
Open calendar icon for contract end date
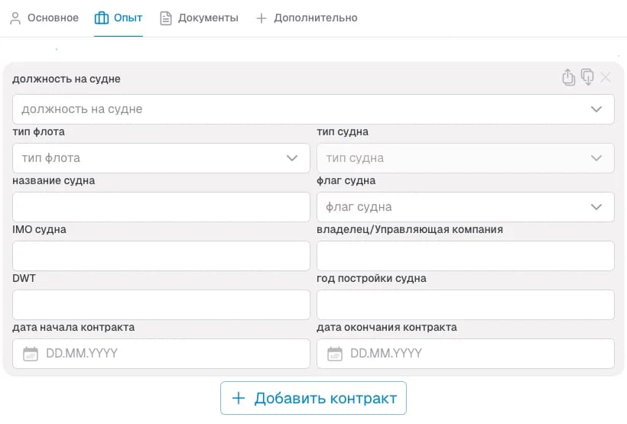[335, 354]
